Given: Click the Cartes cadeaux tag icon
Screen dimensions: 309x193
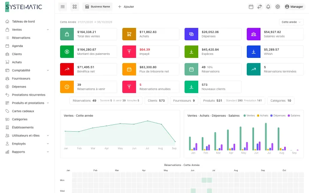Looking at the screenshot, I should [x=7, y=111].
